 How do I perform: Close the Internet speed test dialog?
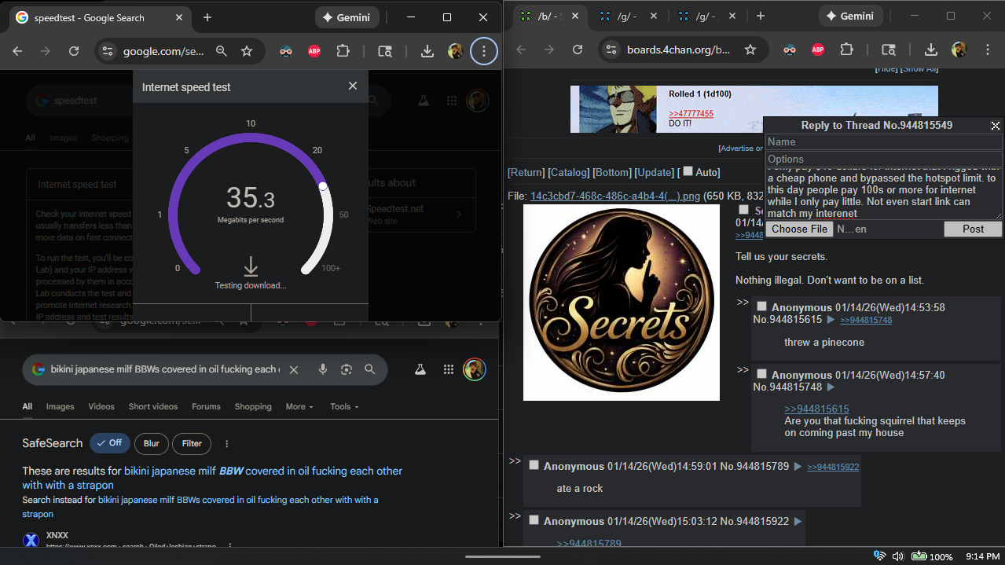pyautogui.click(x=353, y=86)
